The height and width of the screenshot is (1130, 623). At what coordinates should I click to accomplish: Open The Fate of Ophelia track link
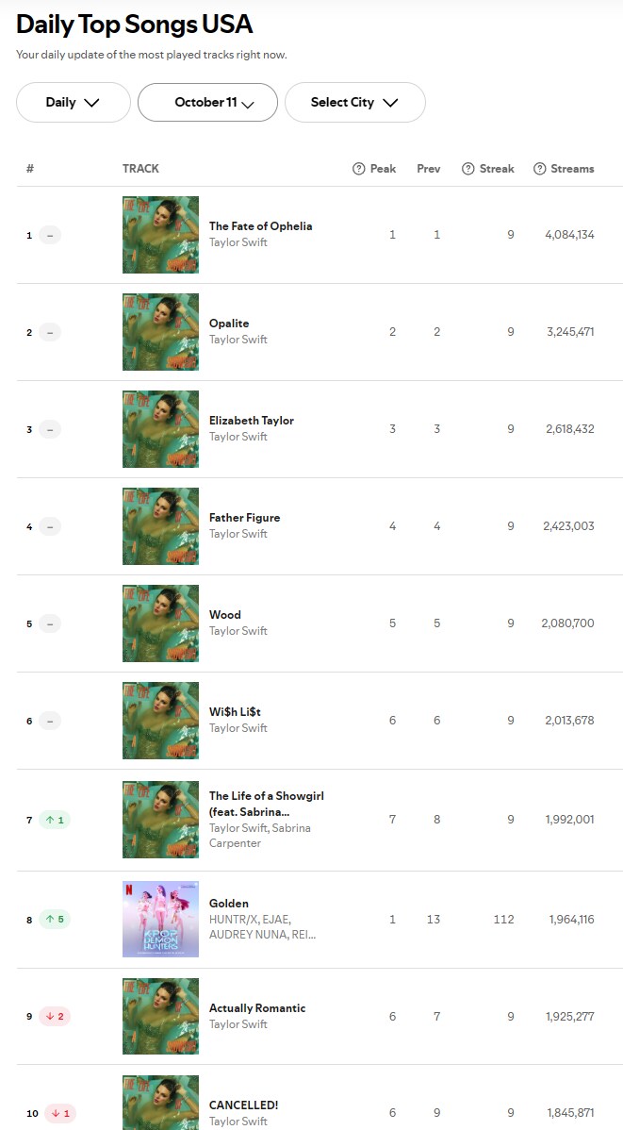(x=260, y=226)
